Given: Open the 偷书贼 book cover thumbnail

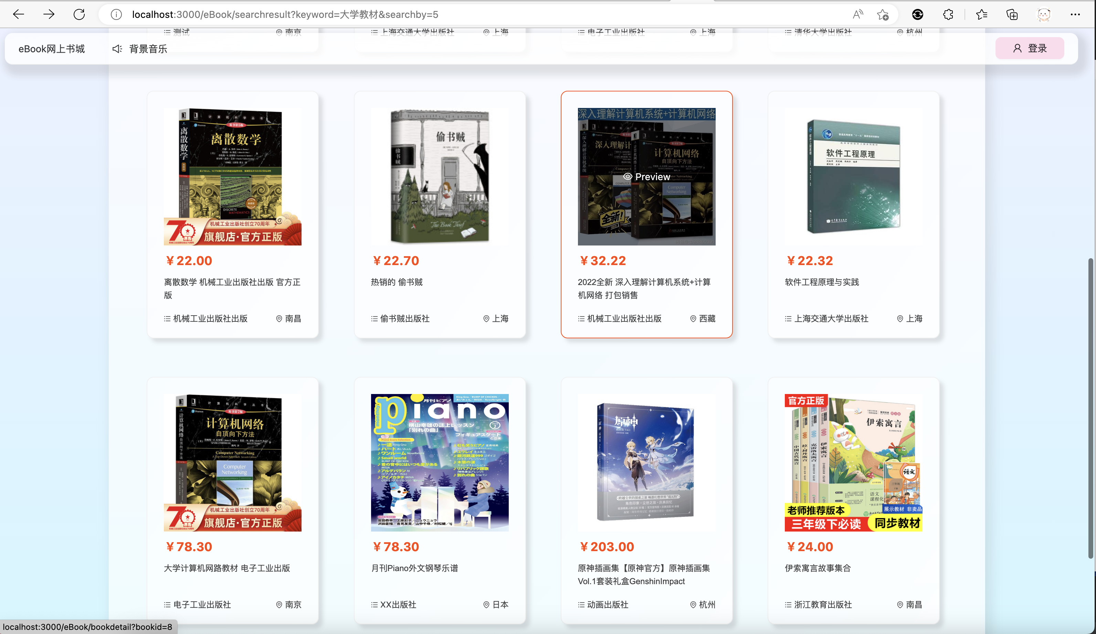Looking at the screenshot, I should tap(439, 176).
